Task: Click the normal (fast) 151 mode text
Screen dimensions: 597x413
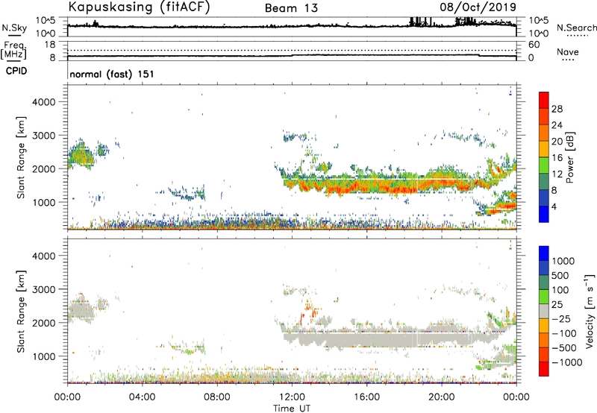Action: (x=112, y=74)
